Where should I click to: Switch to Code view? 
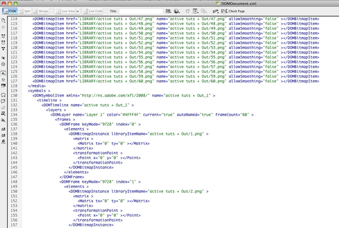(x=10, y=11)
